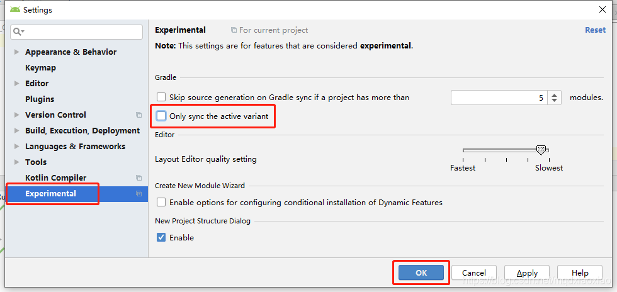This screenshot has height=292, width=617.
Task: Expand Appearance & Behavior section
Action: coord(16,52)
